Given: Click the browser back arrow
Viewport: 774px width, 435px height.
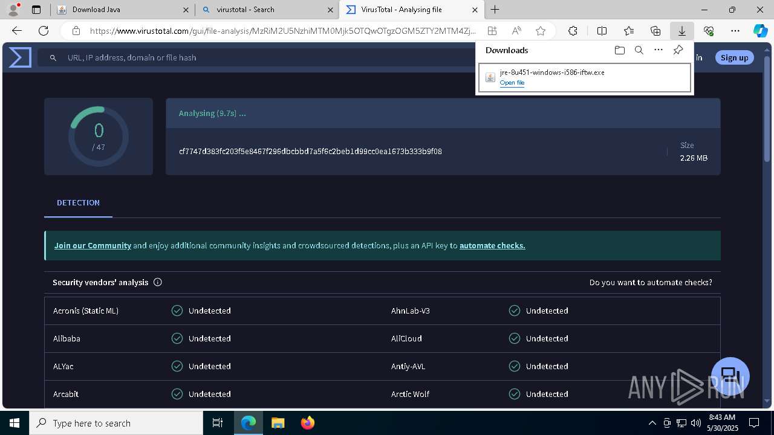Looking at the screenshot, I should [x=17, y=31].
